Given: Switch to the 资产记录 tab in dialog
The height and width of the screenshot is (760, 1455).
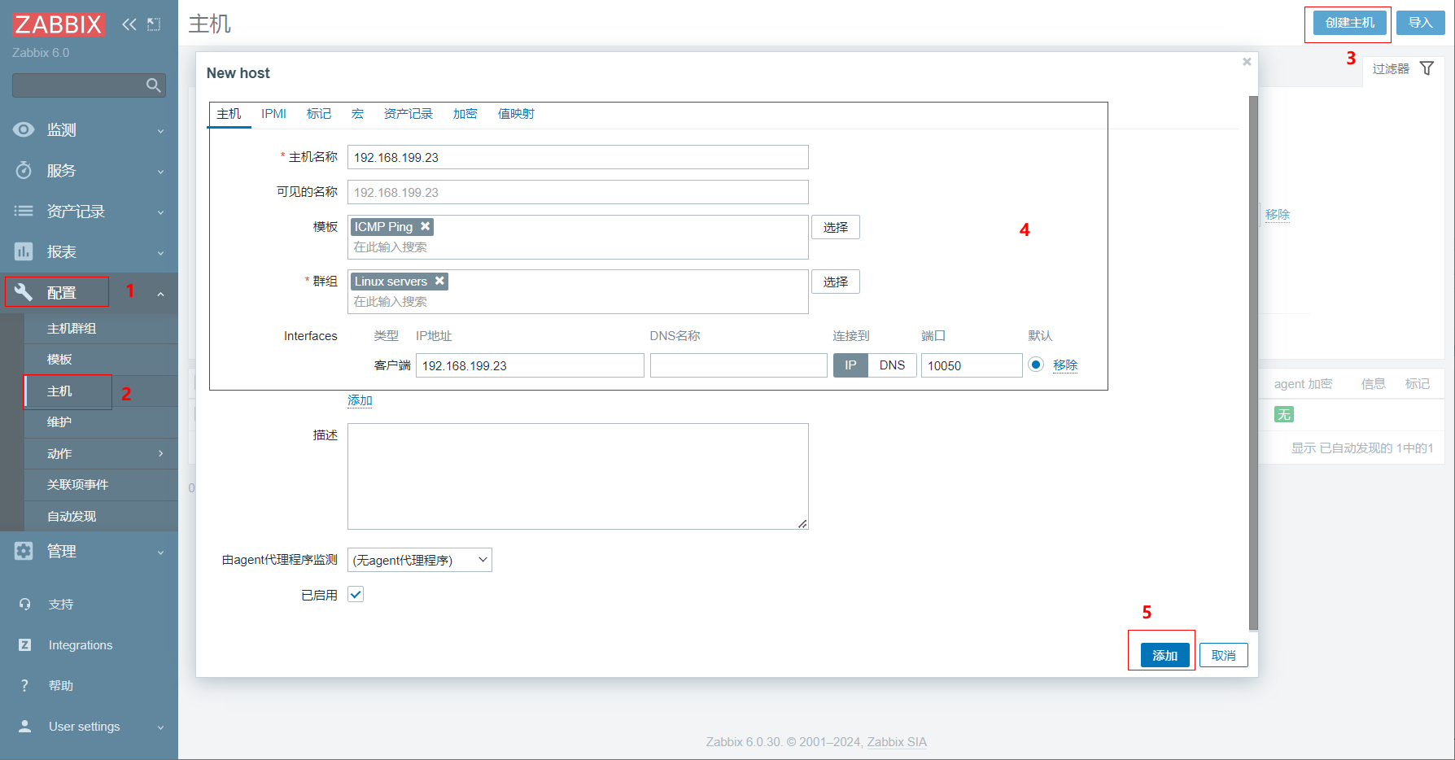Looking at the screenshot, I should pos(409,114).
